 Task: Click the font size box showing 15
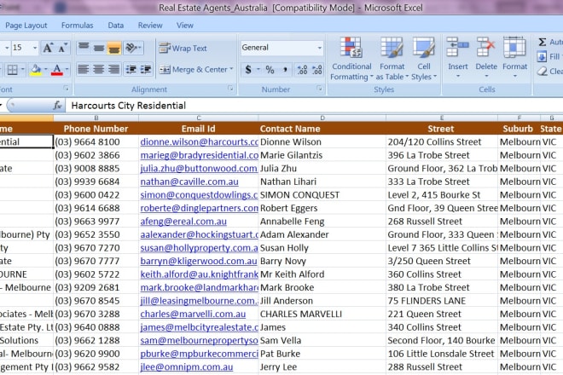coord(21,48)
